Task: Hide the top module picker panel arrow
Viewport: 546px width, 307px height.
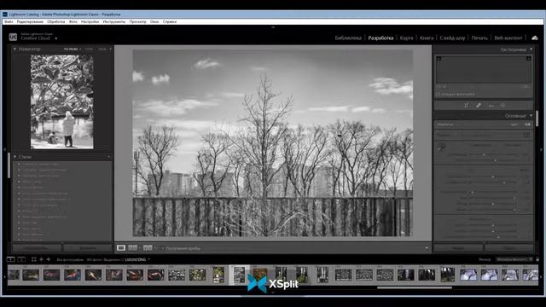Action: point(273,27)
